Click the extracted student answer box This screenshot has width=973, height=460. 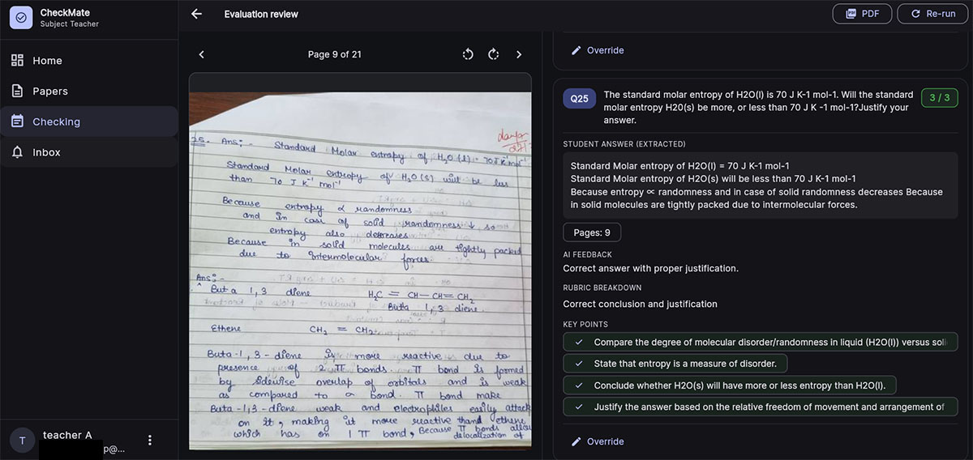coord(761,185)
